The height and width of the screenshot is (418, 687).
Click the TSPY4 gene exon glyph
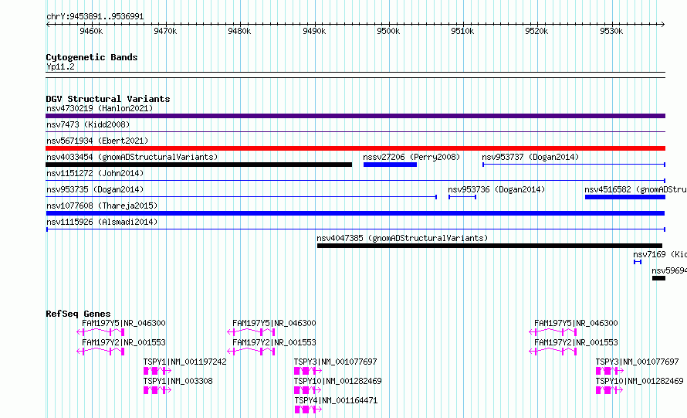point(308,410)
